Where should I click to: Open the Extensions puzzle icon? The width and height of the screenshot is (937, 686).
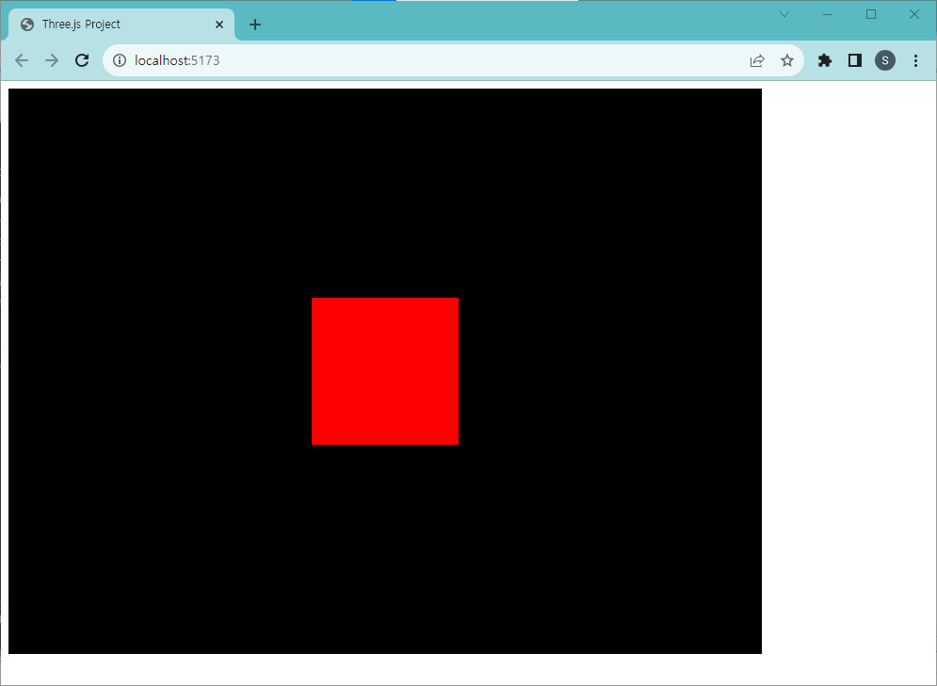[825, 60]
